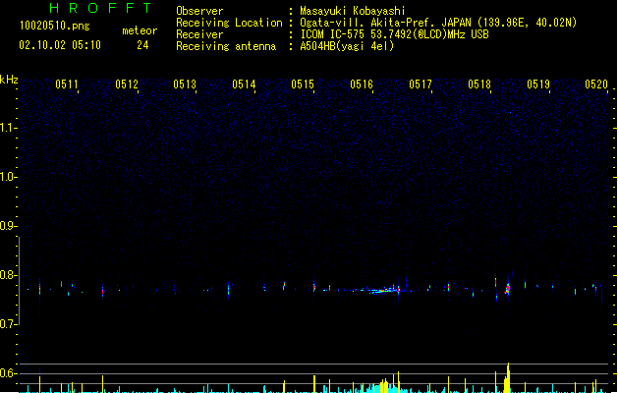
Task: Click the strong meteor echo after 0518
Action: (508, 288)
